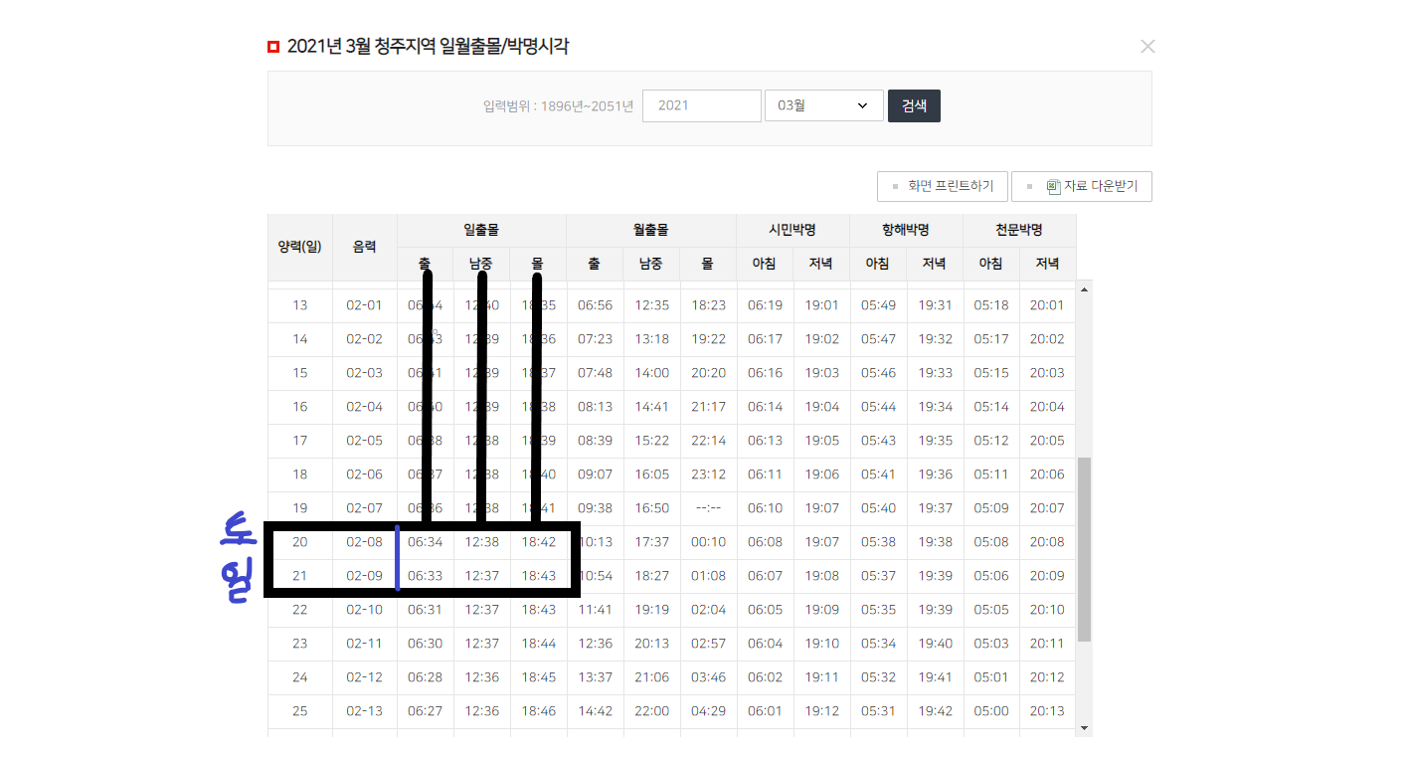
Task: Click moonrise 11:41 on day 22
Action: 595,610
